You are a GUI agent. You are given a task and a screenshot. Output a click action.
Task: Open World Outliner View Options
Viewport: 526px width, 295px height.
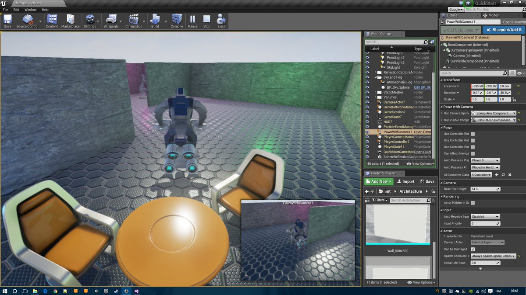coord(420,163)
